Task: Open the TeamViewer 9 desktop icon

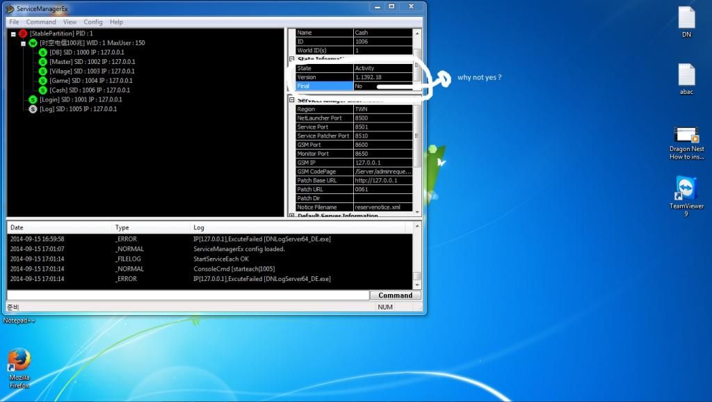Action: (x=686, y=190)
